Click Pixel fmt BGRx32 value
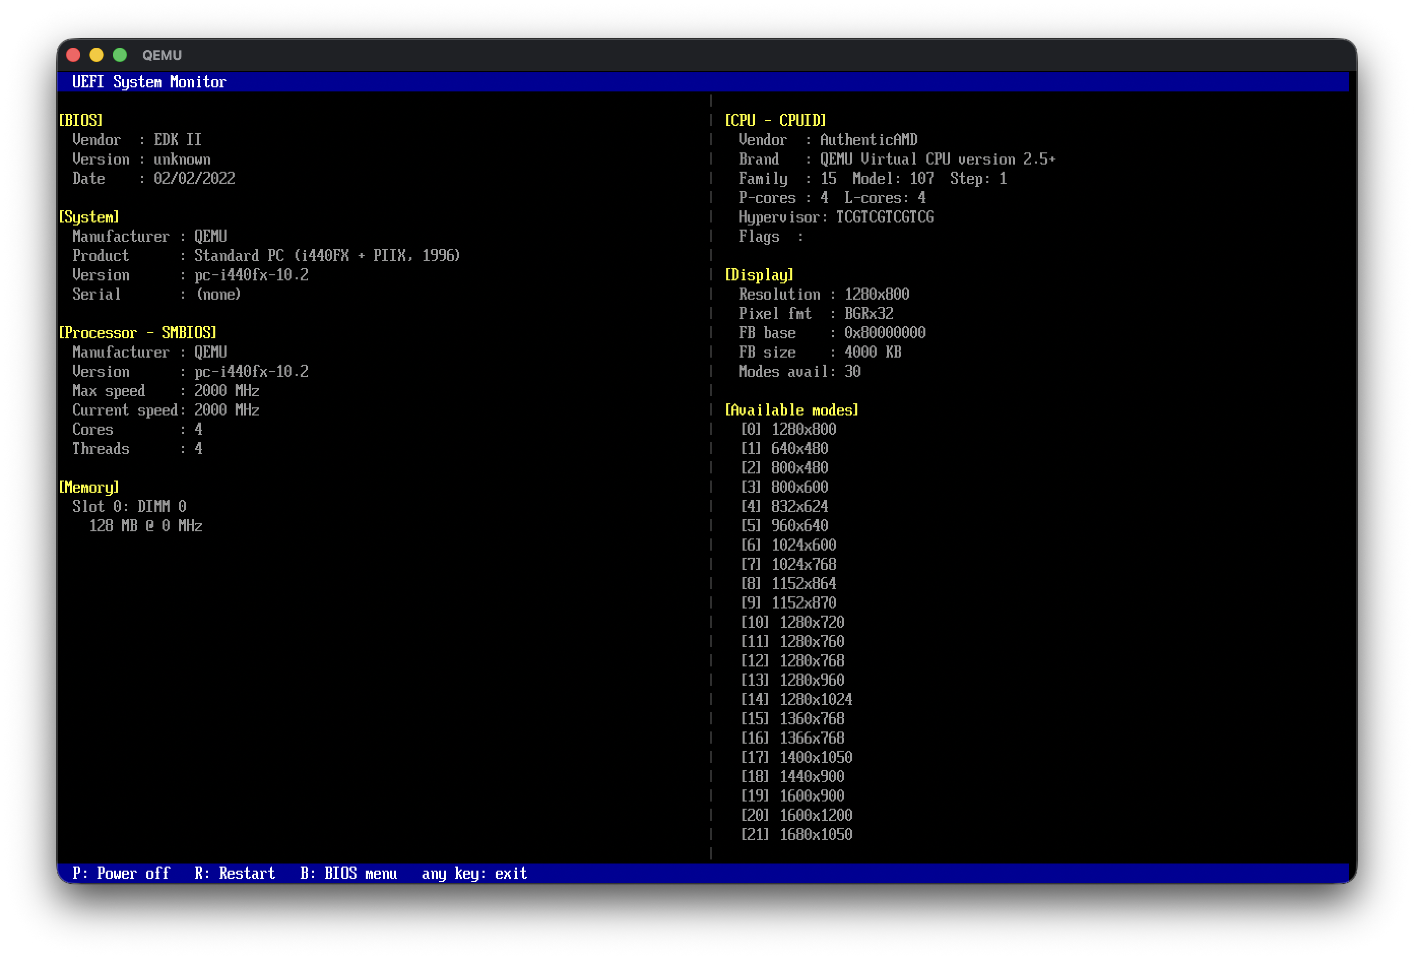1414x959 pixels. (x=868, y=313)
